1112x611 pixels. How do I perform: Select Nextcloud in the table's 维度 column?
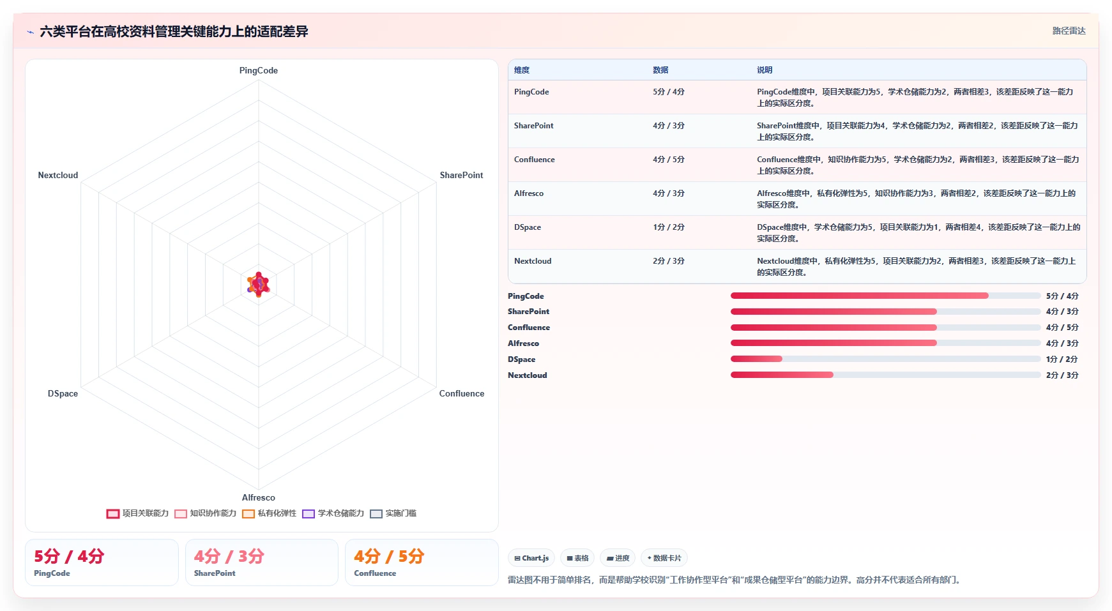[x=533, y=261]
